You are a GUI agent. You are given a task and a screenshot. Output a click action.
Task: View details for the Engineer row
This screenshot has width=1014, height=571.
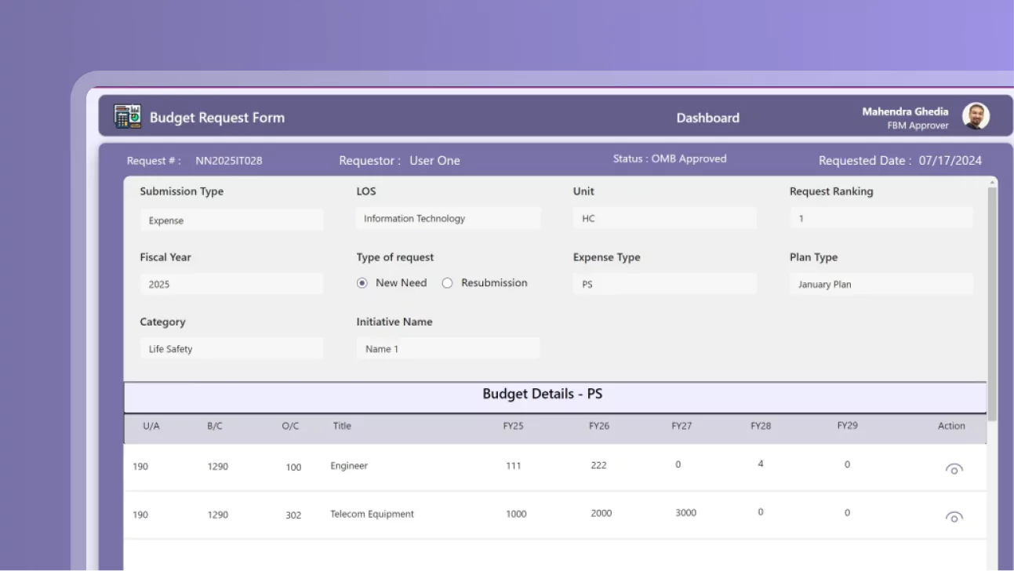click(954, 469)
